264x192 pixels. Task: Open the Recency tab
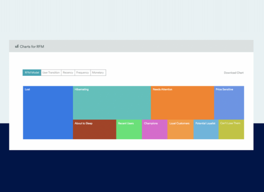tap(68, 72)
